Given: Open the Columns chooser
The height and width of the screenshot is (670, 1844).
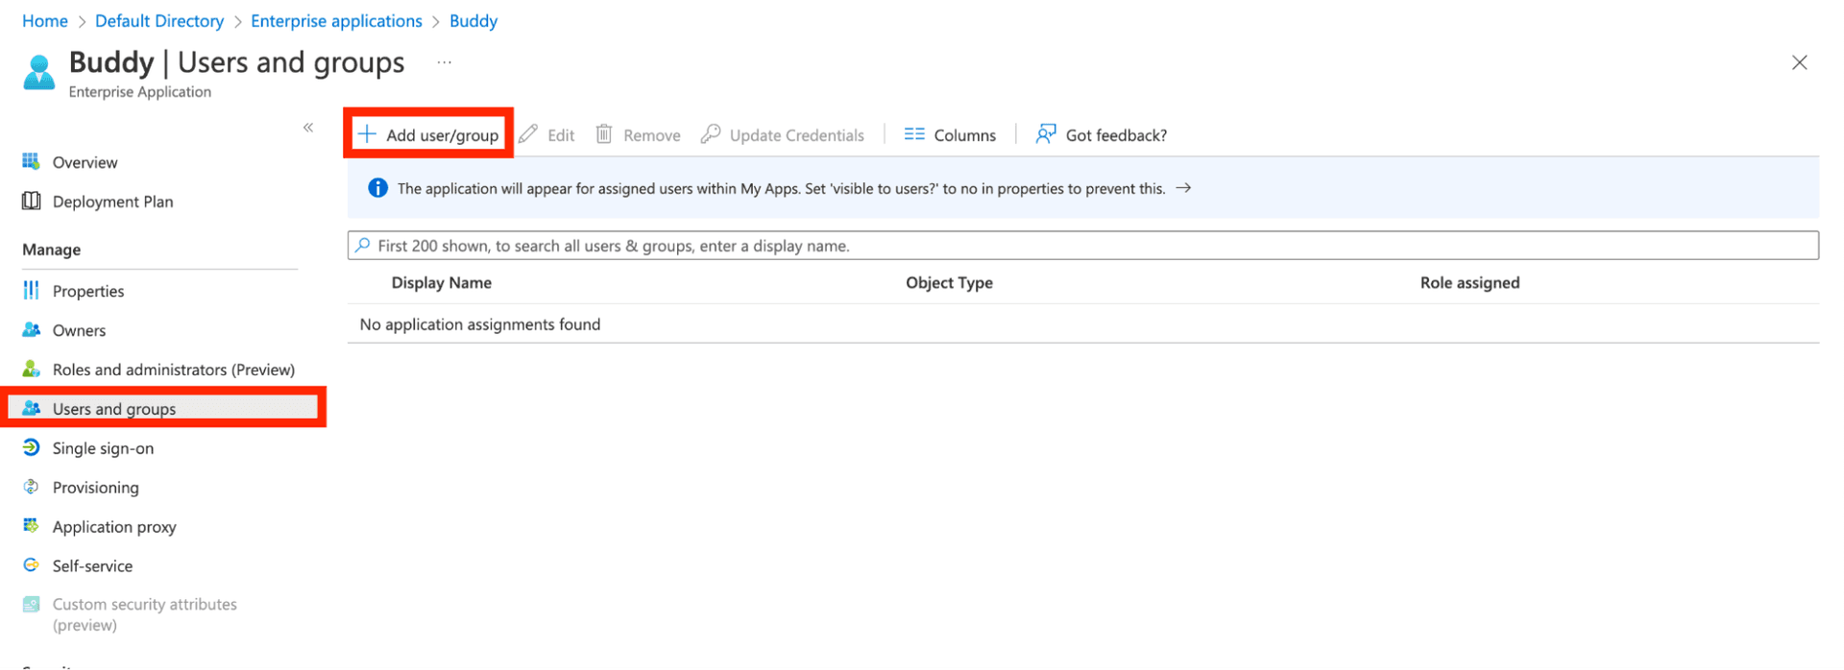Looking at the screenshot, I should [x=950, y=134].
